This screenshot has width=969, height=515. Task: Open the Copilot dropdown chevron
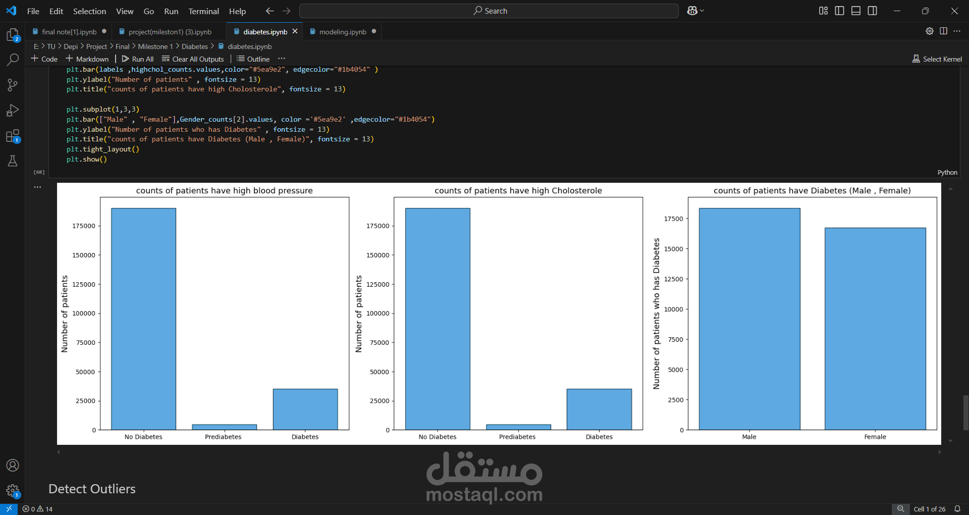pos(702,11)
